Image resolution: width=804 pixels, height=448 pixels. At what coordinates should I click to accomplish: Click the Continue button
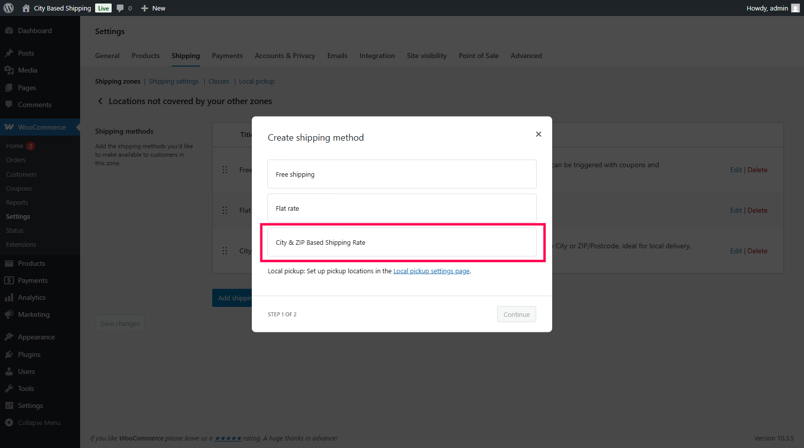[x=516, y=314]
